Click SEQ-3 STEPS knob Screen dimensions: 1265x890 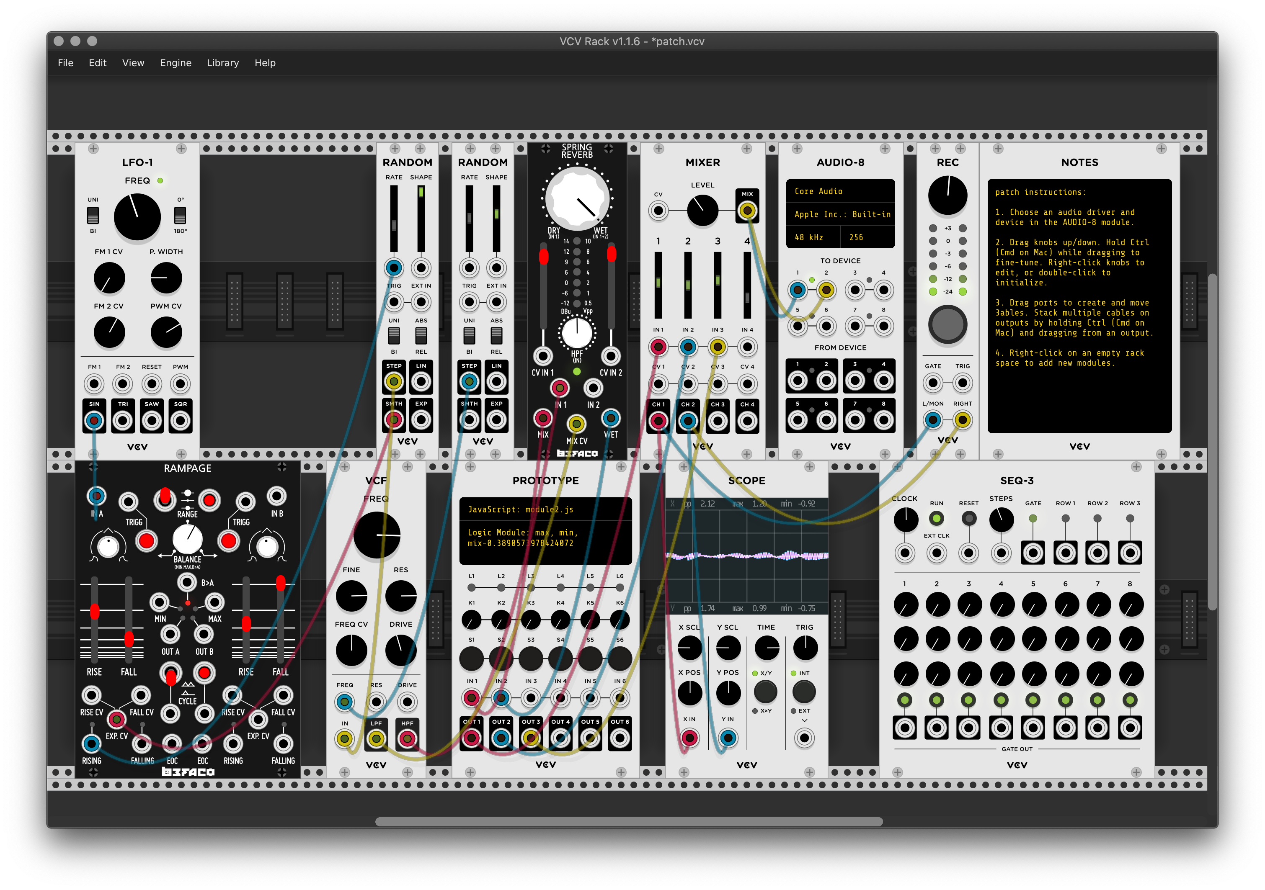pos(1001,520)
